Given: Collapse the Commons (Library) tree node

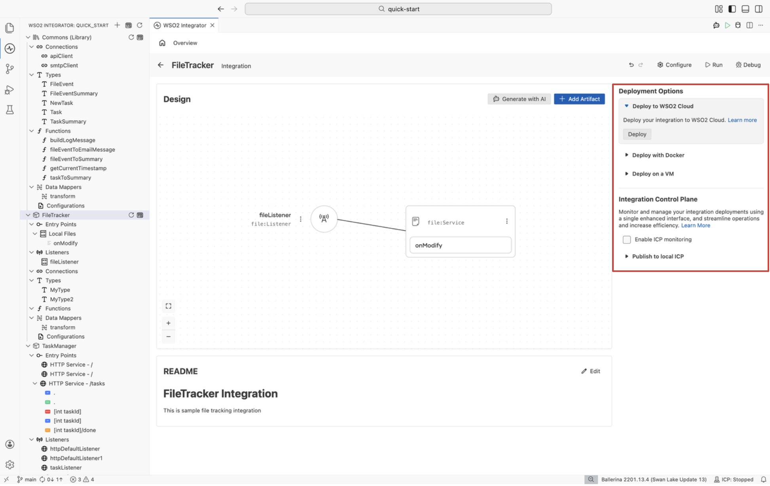Looking at the screenshot, I should point(28,37).
